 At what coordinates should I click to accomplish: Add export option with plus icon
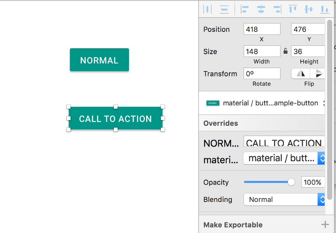(325, 225)
